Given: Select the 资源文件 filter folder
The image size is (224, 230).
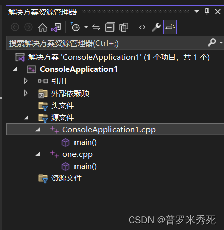Looking at the screenshot, I should click(66, 178).
